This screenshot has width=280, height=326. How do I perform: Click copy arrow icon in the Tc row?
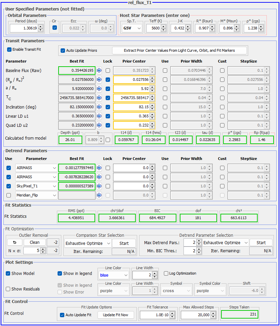pyautogui.click(x=99, y=98)
